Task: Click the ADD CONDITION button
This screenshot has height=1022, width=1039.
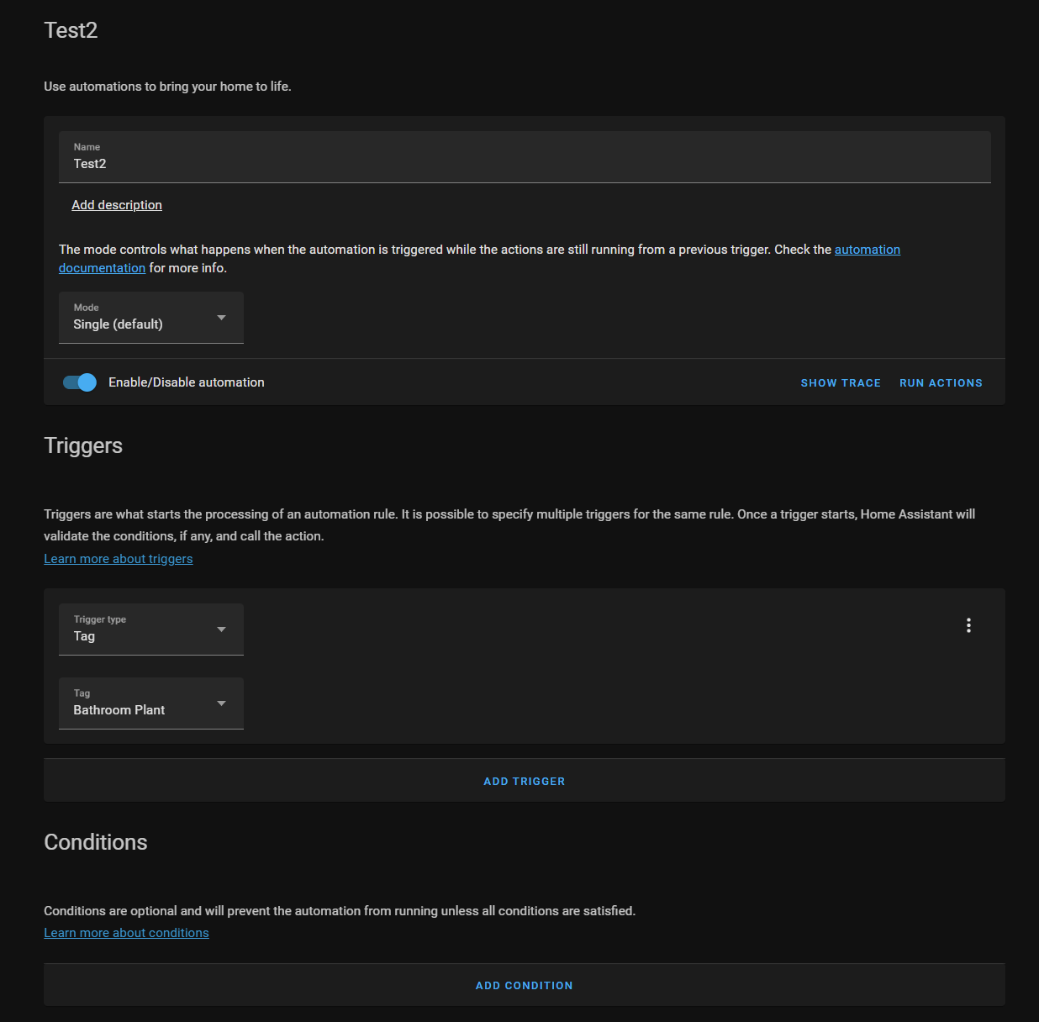Action: (525, 985)
